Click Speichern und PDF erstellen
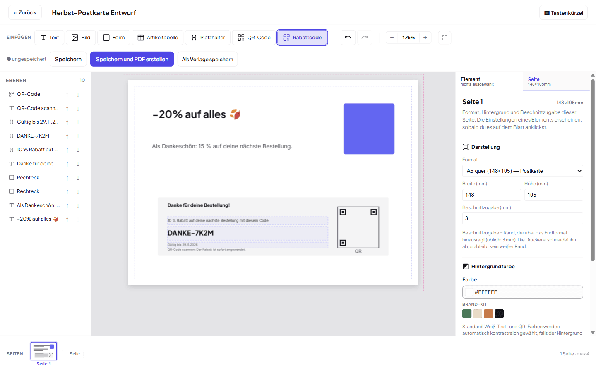Screen dimensions: 596x372 (x=132, y=60)
